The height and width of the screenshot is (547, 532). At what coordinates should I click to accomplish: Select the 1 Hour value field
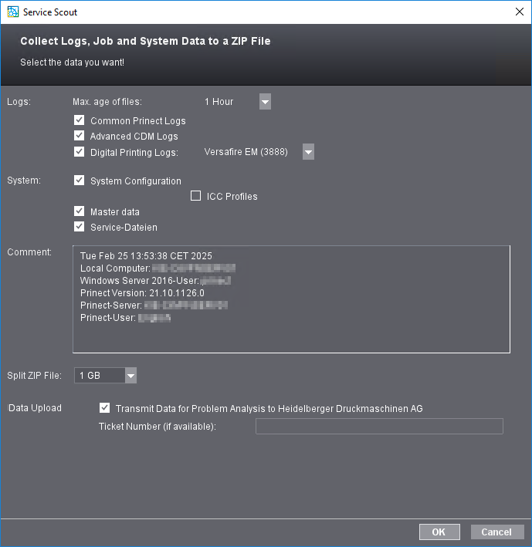coord(228,102)
